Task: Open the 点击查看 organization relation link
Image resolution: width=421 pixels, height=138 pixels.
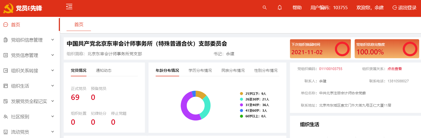Action: 395,69
